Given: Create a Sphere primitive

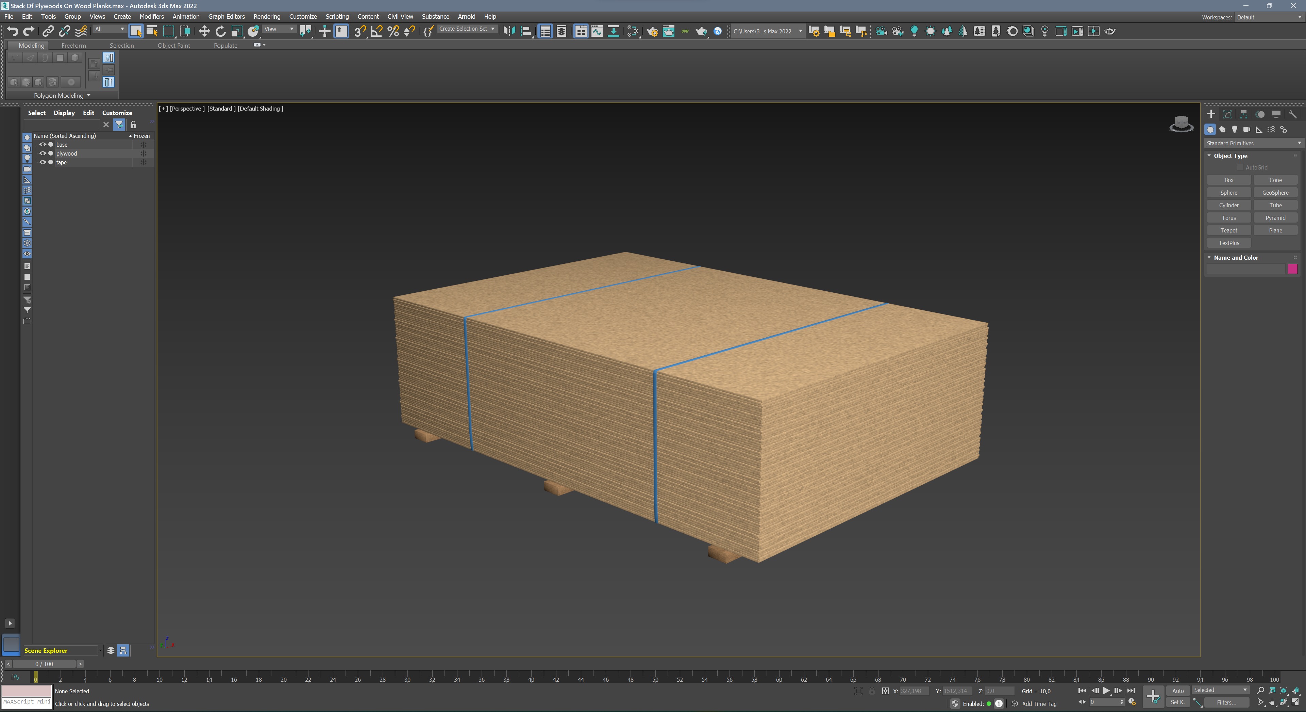Looking at the screenshot, I should (1228, 193).
